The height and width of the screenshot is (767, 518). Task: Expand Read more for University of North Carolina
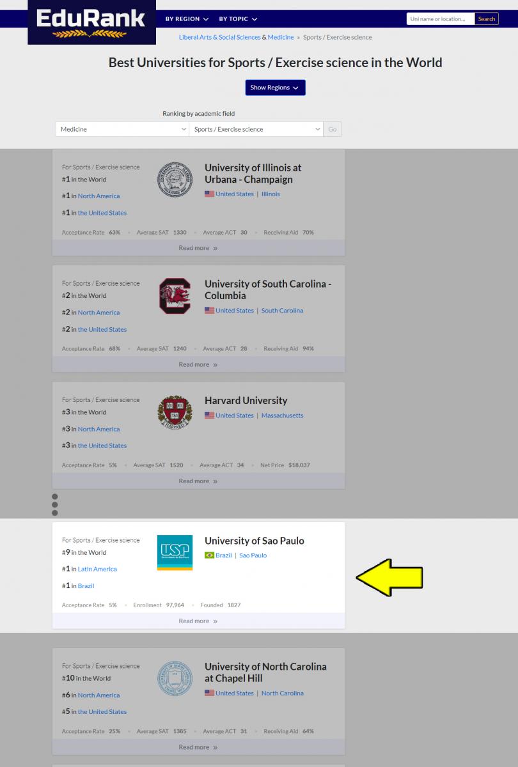point(198,747)
